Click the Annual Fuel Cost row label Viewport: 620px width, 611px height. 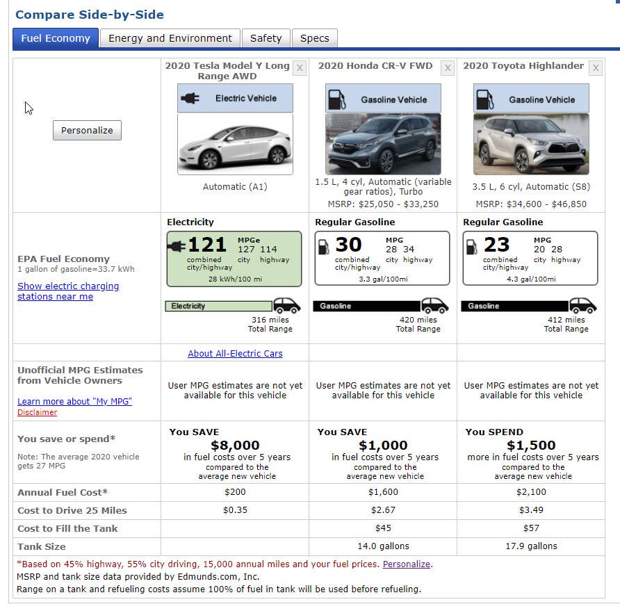[x=63, y=492]
